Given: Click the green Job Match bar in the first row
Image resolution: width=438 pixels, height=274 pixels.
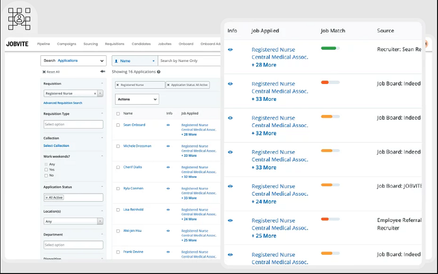Looking at the screenshot, I should (330, 48).
